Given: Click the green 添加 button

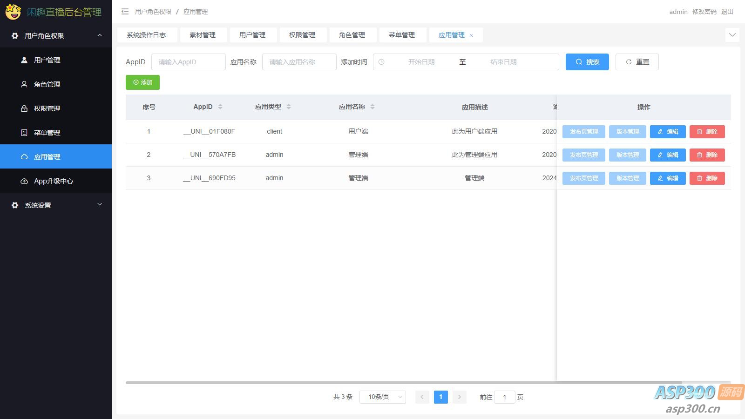Looking at the screenshot, I should tap(142, 82).
